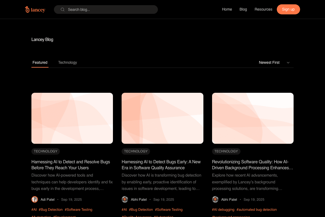Select the Featured tab
The width and height of the screenshot is (325, 217).
click(x=40, y=62)
